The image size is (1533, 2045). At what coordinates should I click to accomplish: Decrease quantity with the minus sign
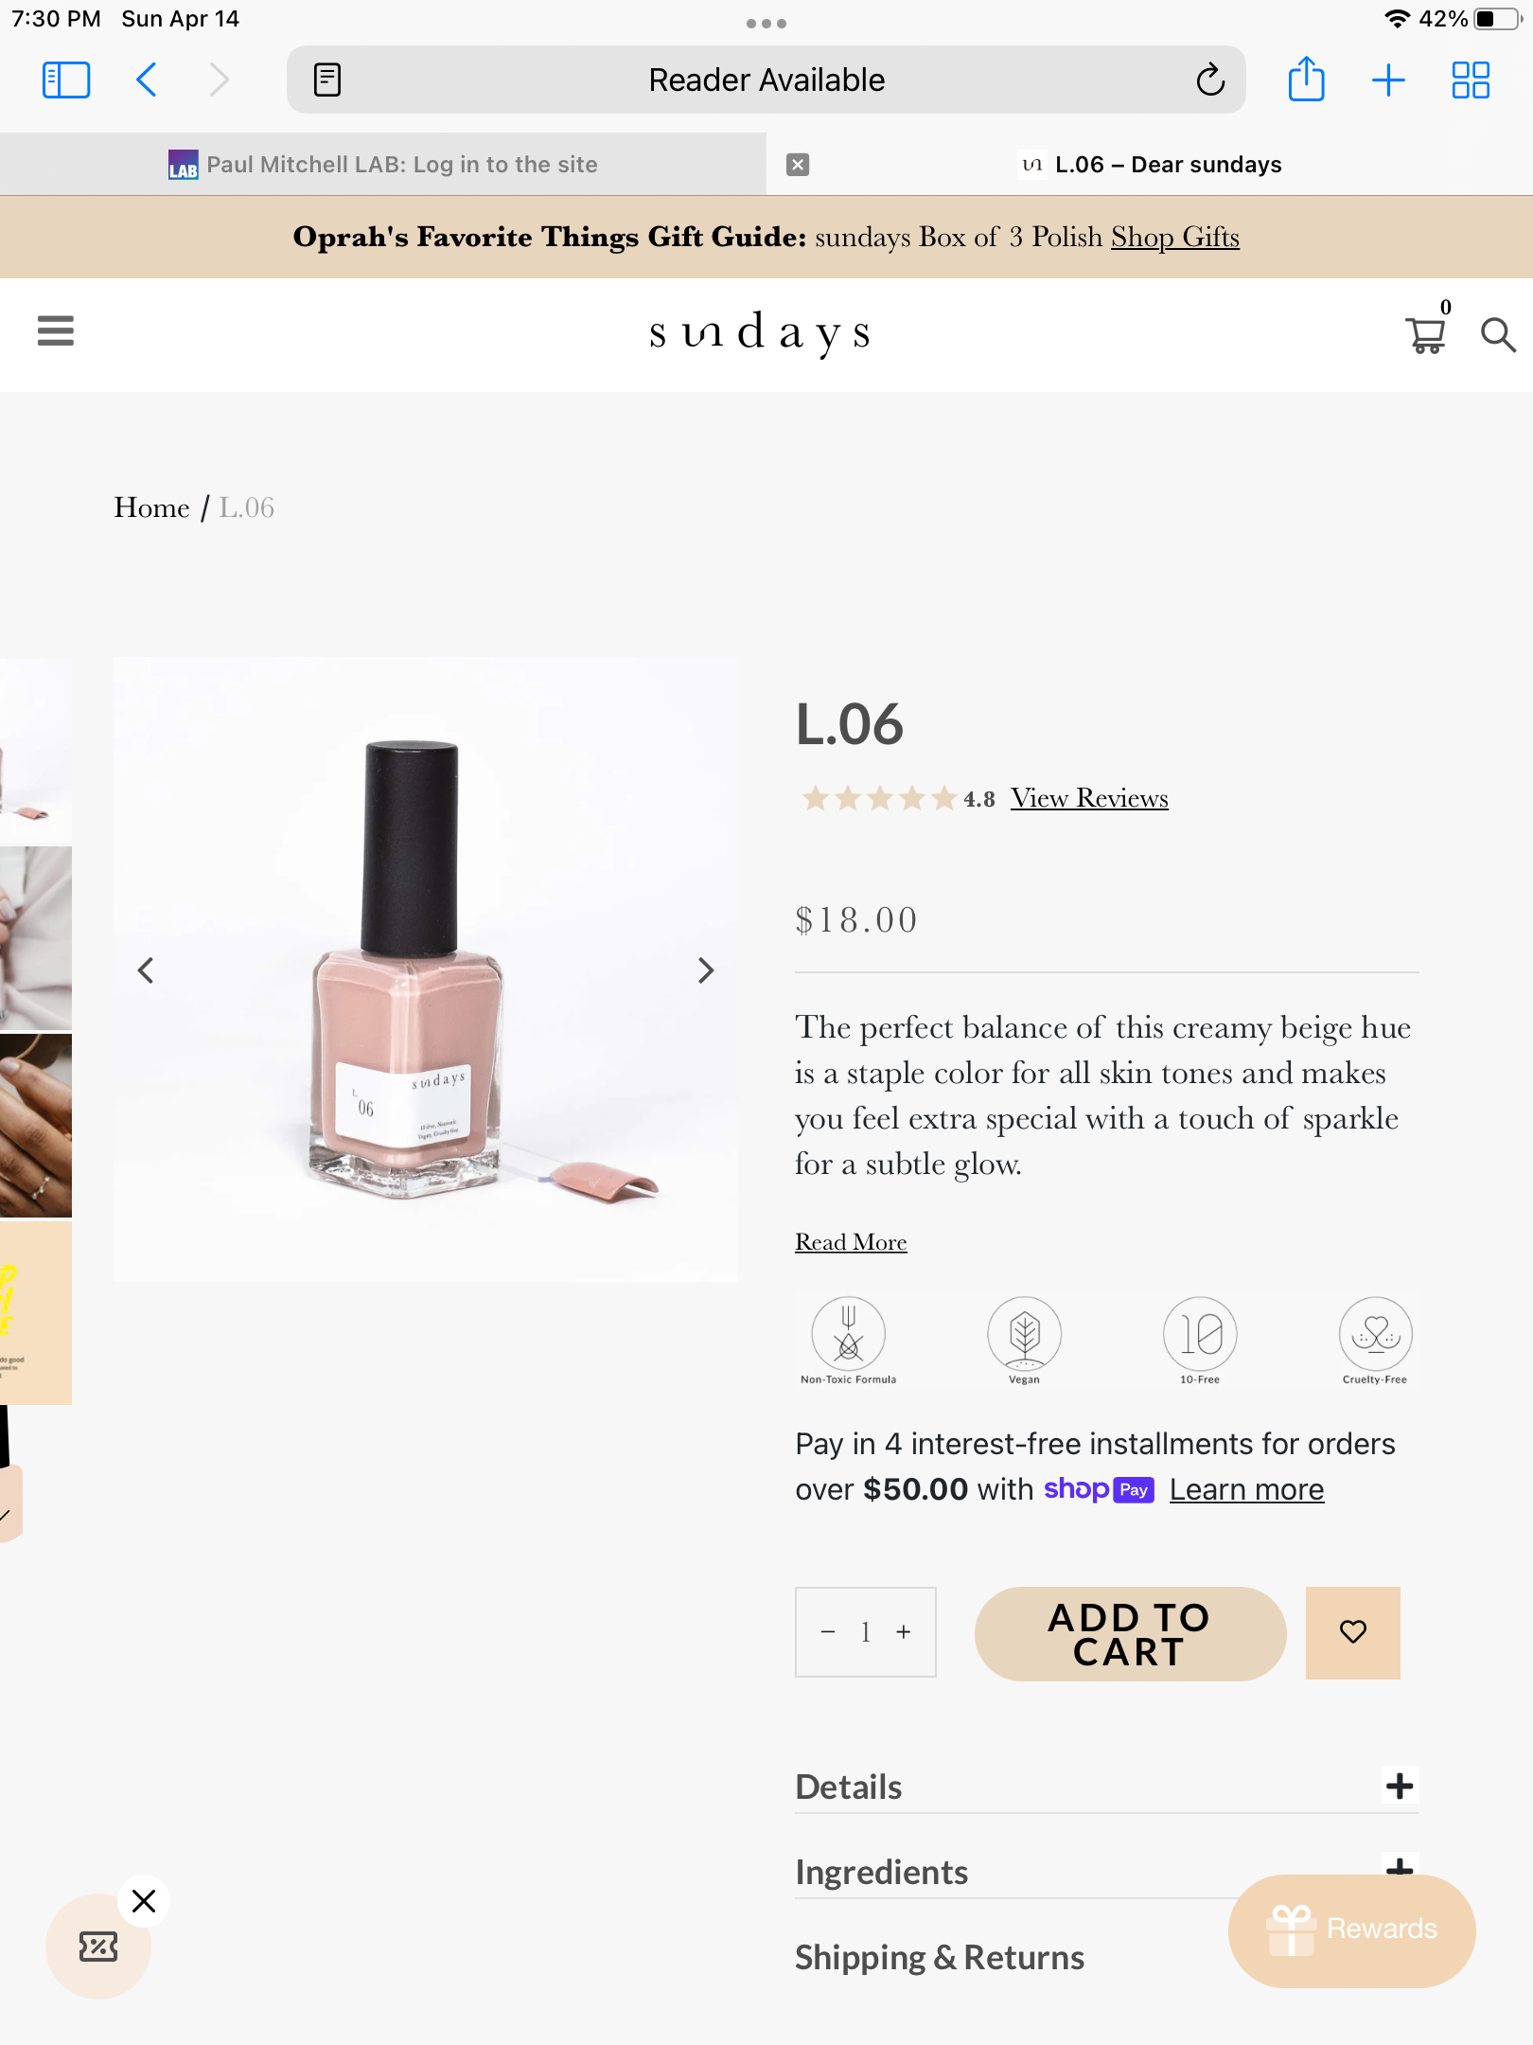[828, 1632]
